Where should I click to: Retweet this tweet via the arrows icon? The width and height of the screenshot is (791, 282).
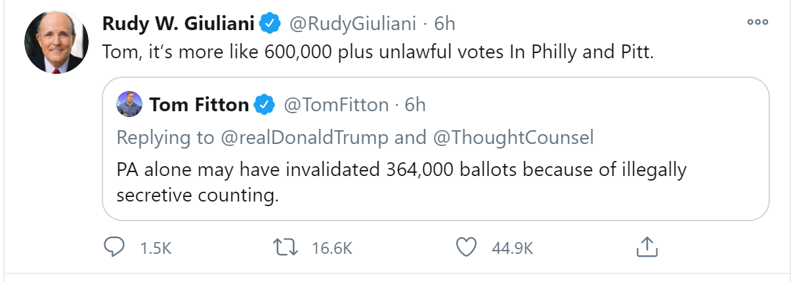tap(285, 247)
